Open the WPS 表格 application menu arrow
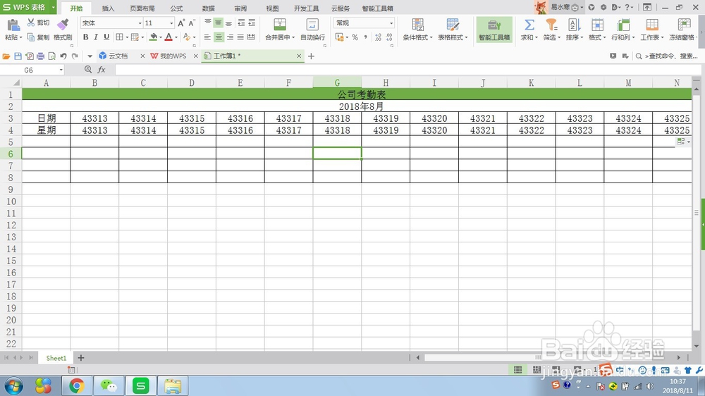This screenshot has height=396, width=705. (x=53, y=7)
